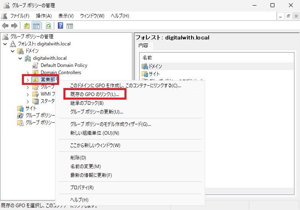
Task: Expand the 営業部 OU node
Action: [x=28, y=80]
